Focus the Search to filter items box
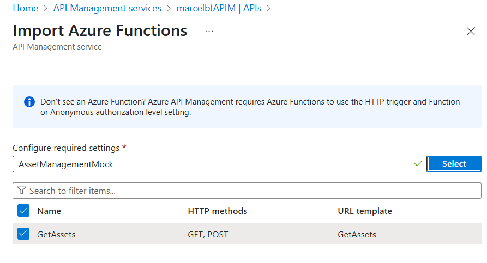Screen dimensions: 487x263 [x=251, y=191]
